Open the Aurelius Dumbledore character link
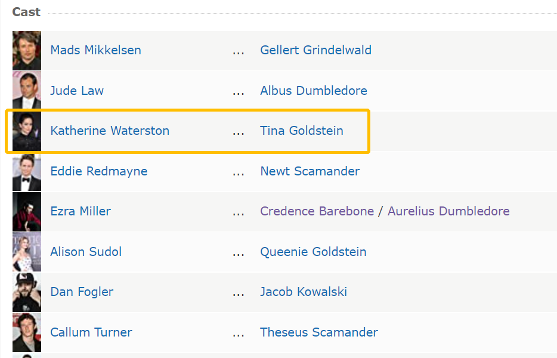Image resolution: width=557 pixels, height=358 pixels. tap(448, 211)
